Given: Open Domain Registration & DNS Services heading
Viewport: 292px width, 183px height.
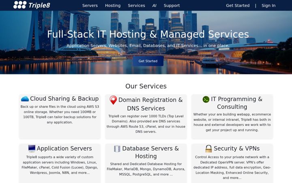Looking at the screenshot, I should click(x=150, y=104).
